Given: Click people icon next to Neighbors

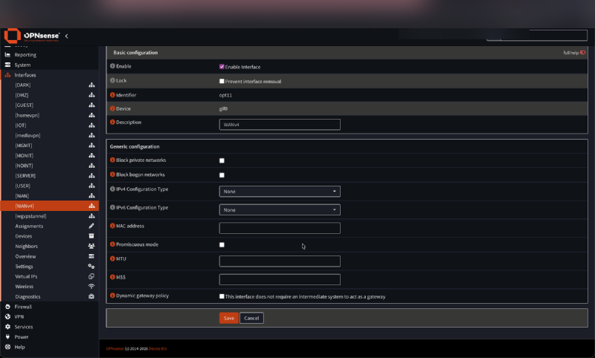Looking at the screenshot, I should point(91,247).
